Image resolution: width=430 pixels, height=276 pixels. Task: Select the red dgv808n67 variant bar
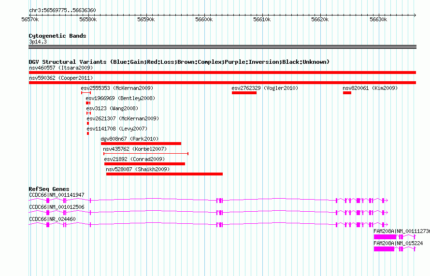click(x=141, y=144)
